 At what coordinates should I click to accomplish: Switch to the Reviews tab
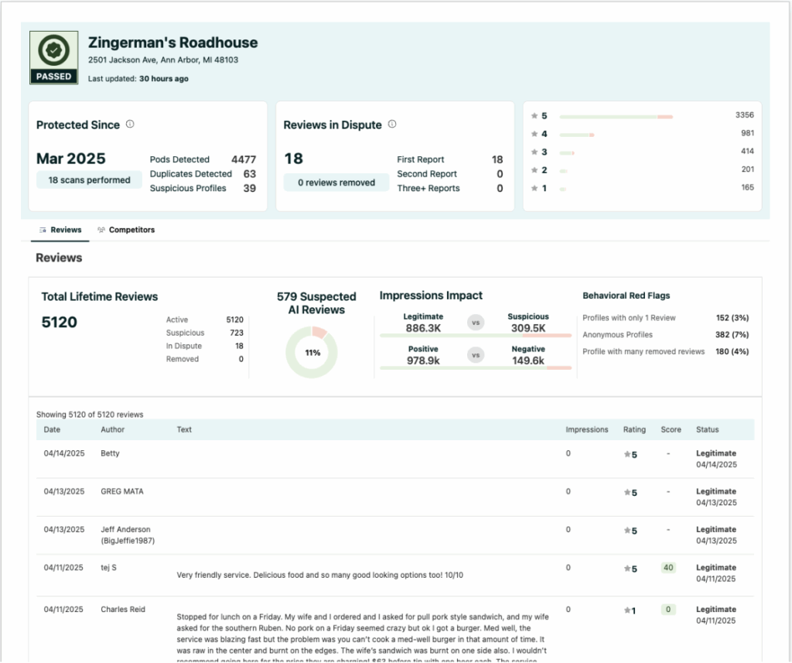[60, 230]
